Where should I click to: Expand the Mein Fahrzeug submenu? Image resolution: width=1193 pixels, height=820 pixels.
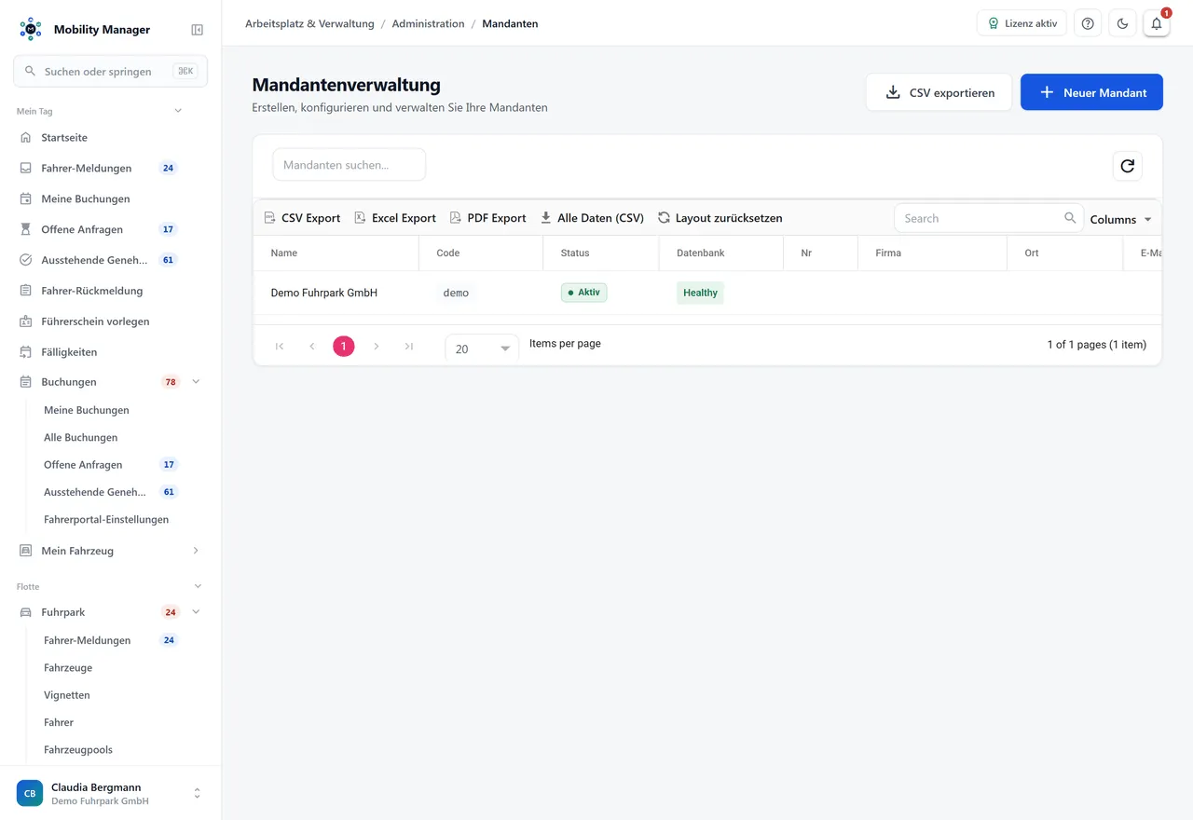pos(196,551)
